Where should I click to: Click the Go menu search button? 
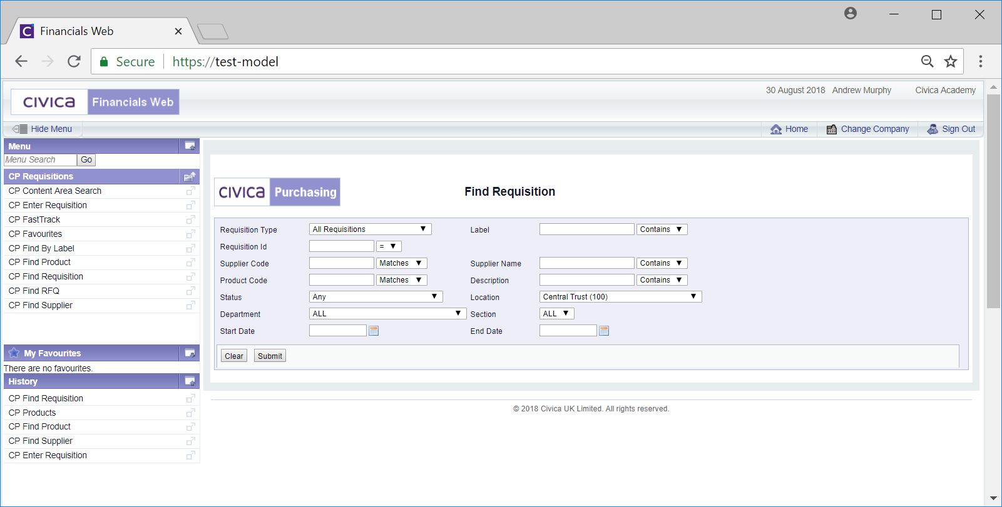pyautogui.click(x=86, y=160)
